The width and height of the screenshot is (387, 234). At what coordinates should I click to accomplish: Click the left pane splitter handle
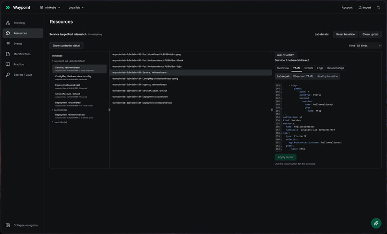(x=109, y=110)
